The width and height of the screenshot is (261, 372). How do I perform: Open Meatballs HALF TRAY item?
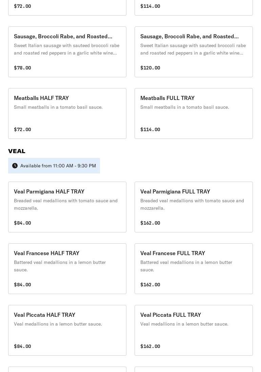tap(67, 113)
